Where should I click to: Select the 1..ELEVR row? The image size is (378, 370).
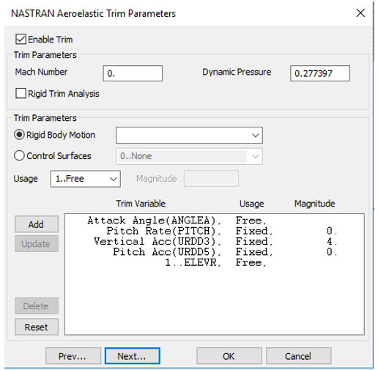214,263
